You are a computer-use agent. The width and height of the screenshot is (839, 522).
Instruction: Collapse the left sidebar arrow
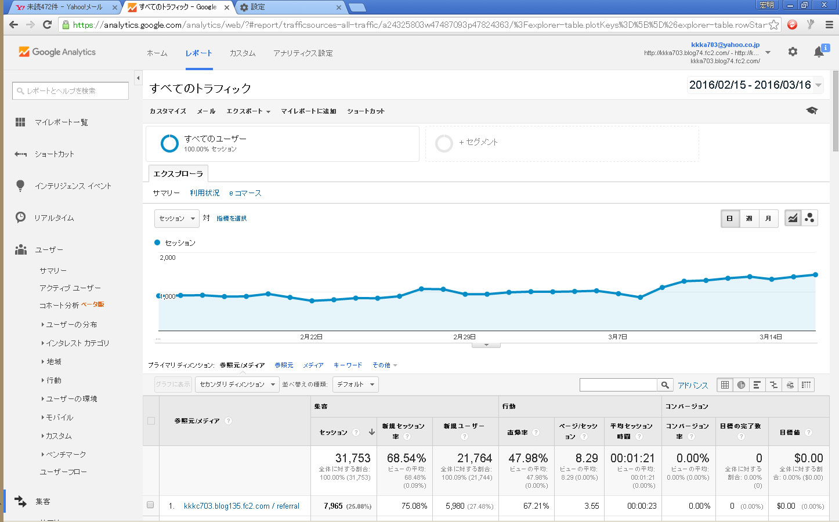click(x=138, y=78)
